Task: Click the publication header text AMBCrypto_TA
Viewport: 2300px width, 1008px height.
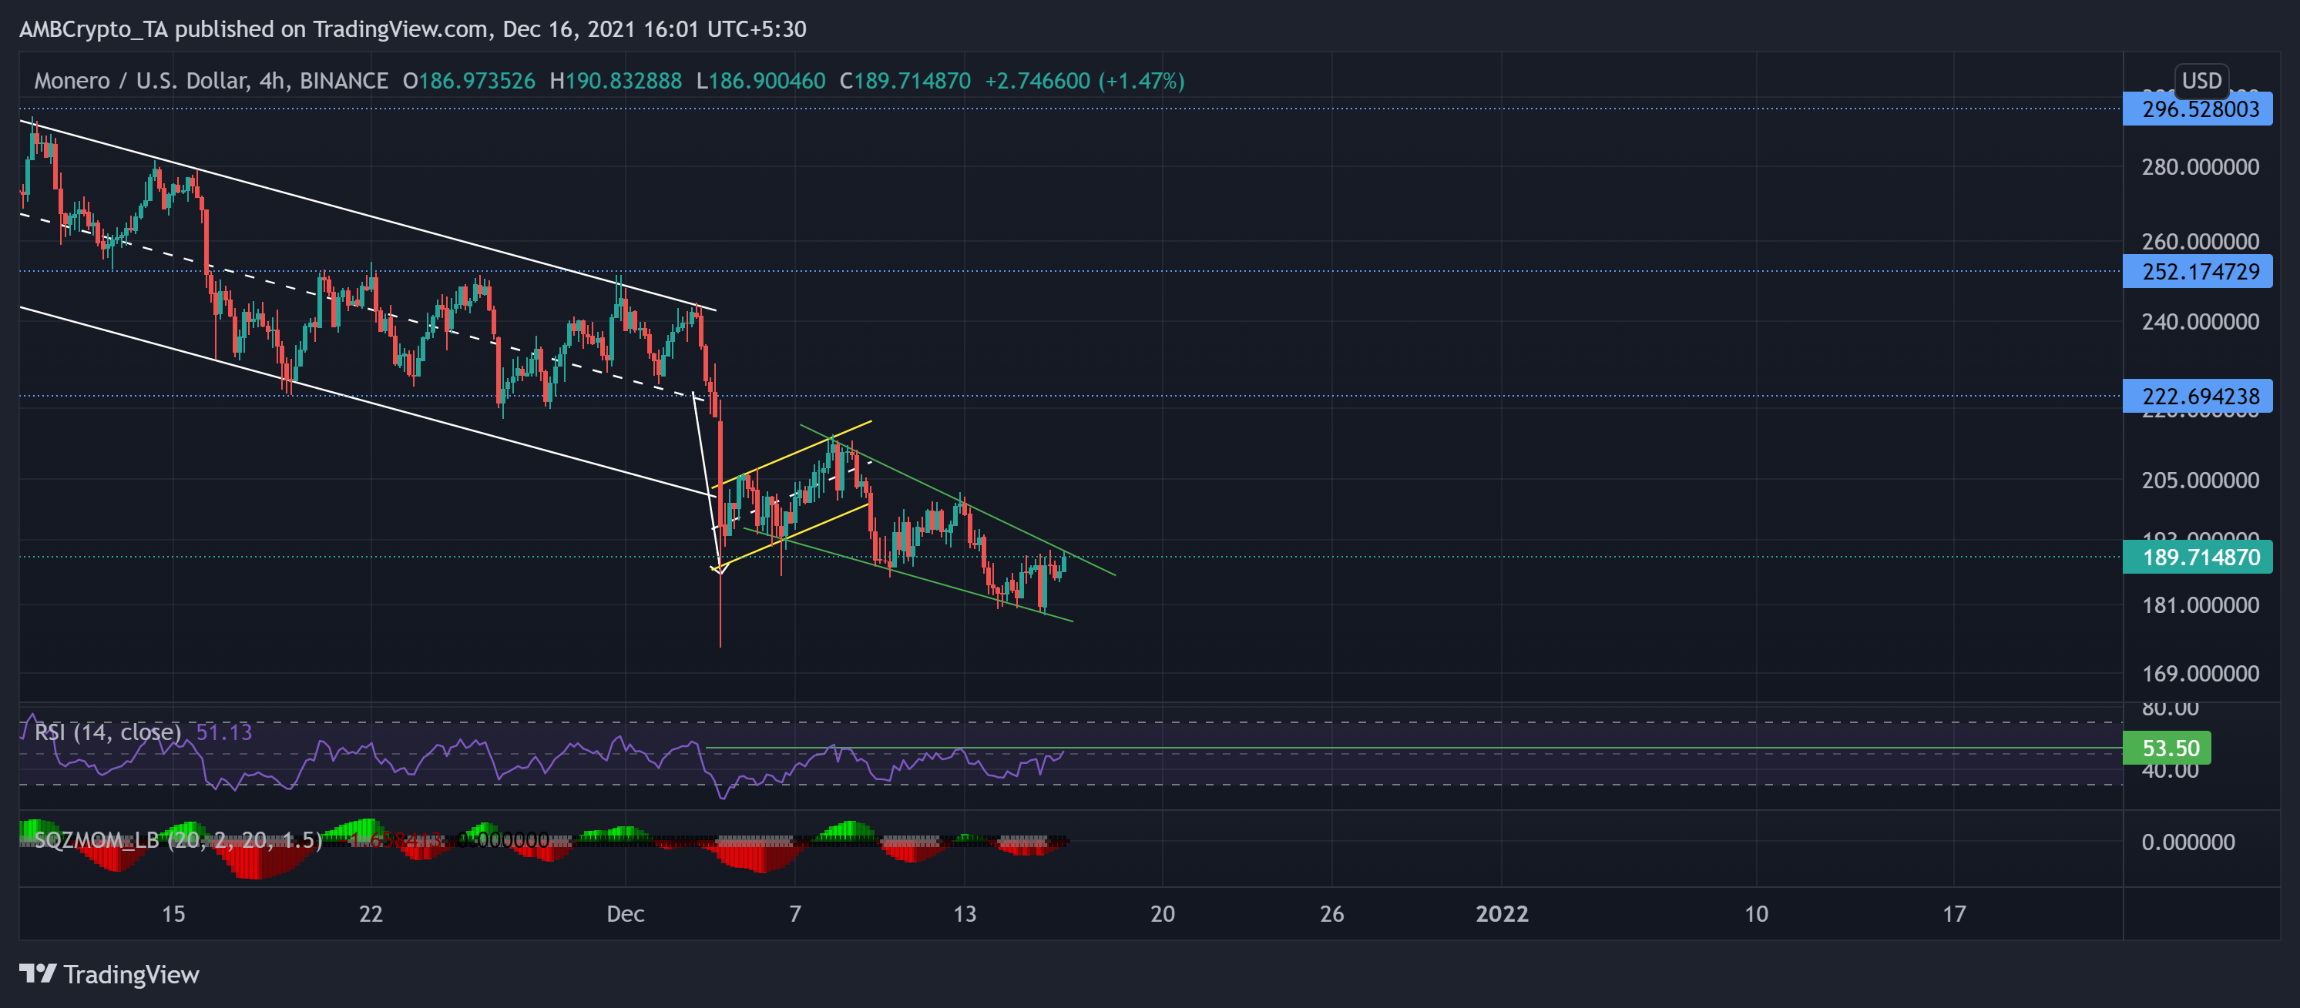Action: pyautogui.click(x=93, y=29)
